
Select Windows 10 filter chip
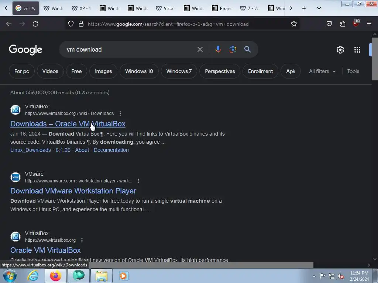[139, 71]
